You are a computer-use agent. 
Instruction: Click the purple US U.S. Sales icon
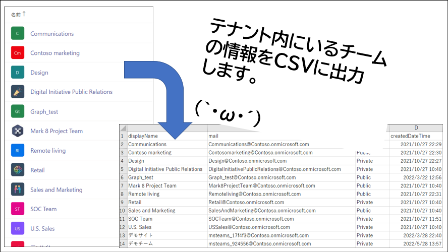click(18, 228)
